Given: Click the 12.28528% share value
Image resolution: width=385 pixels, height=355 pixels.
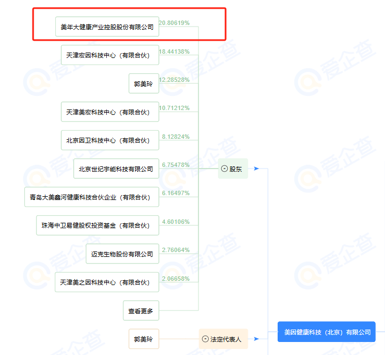Looking at the screenshot, I should (174, 80).
